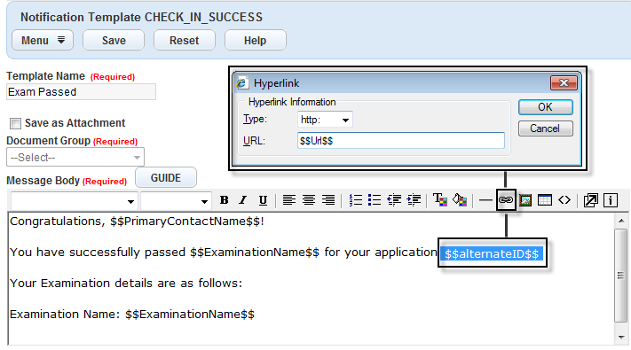Open the Menu dropdown button
The width and height of the screenshot is (631, 350).
(43, 40)
